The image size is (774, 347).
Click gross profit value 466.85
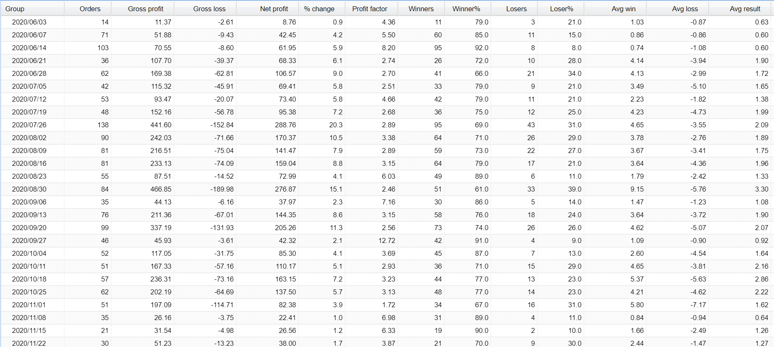point(161,189)
